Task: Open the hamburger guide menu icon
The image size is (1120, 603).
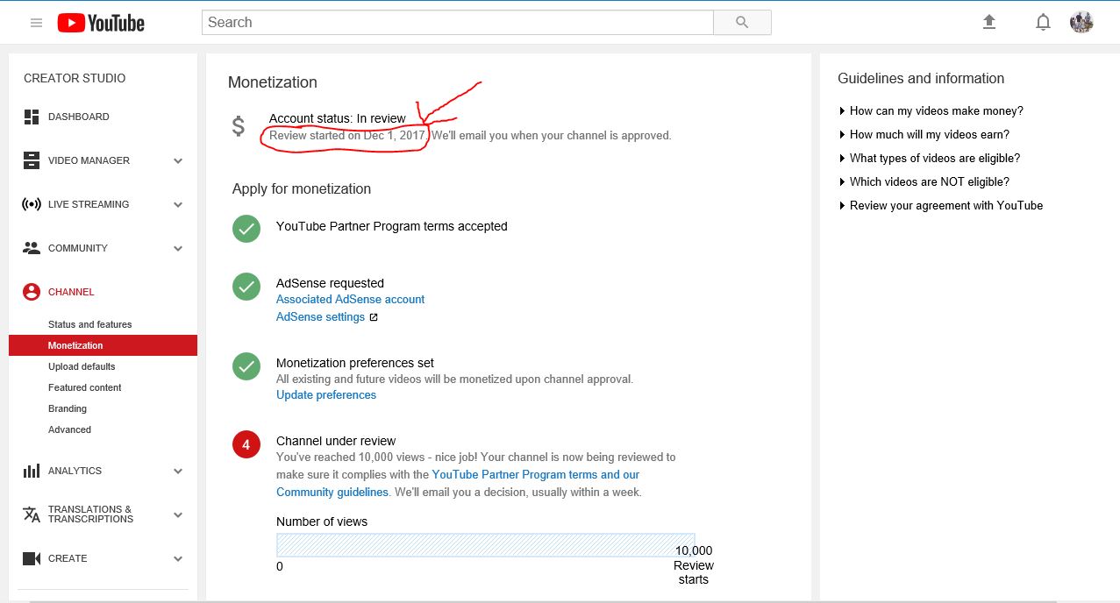Action: coord(36,23)
